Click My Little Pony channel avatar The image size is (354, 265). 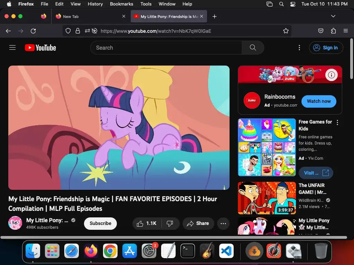(15, 223)
